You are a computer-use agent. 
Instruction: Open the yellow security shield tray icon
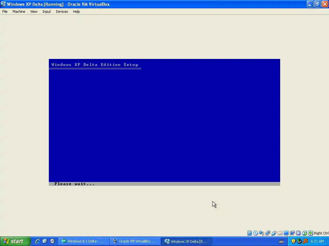pyautogui.click(x=294, y=241)
